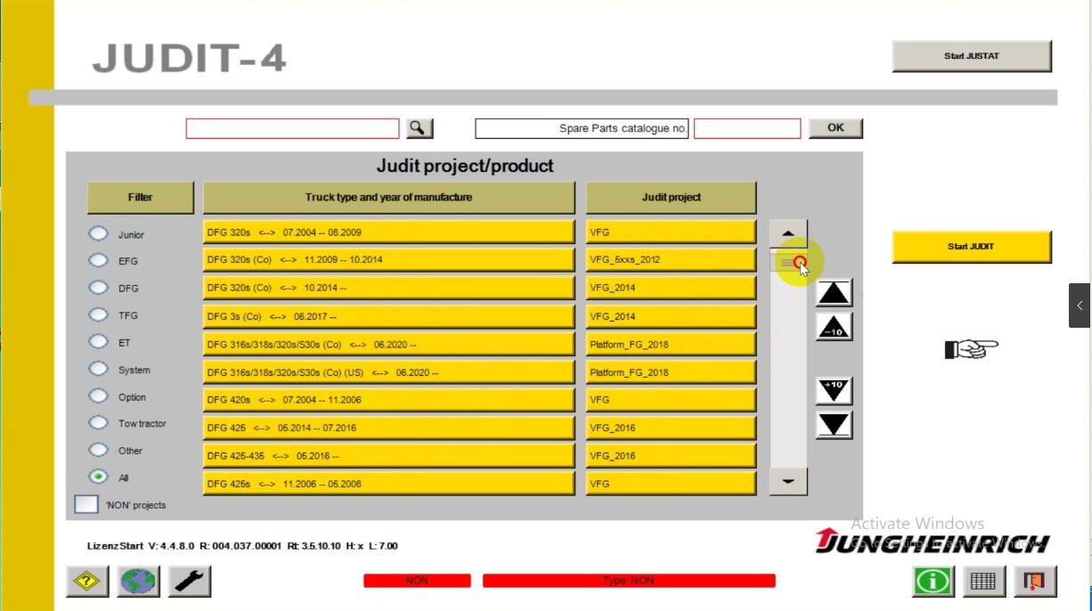Select the DFG filter radio button
The height and width of the screenshot is (611, 1092).
(x=98, y=288)
